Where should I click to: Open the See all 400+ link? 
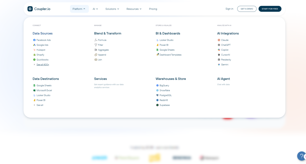[x=43, y=64]
